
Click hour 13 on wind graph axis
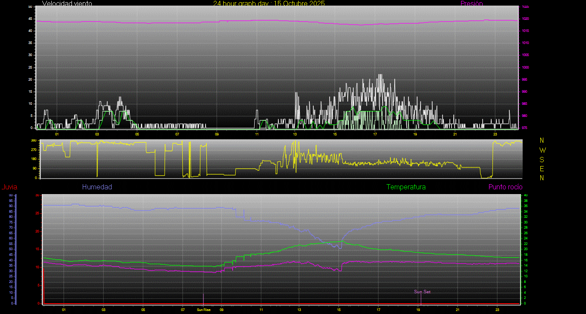coord(295,134)
